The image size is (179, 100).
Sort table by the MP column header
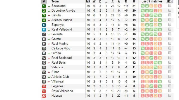tap(88, 1)
